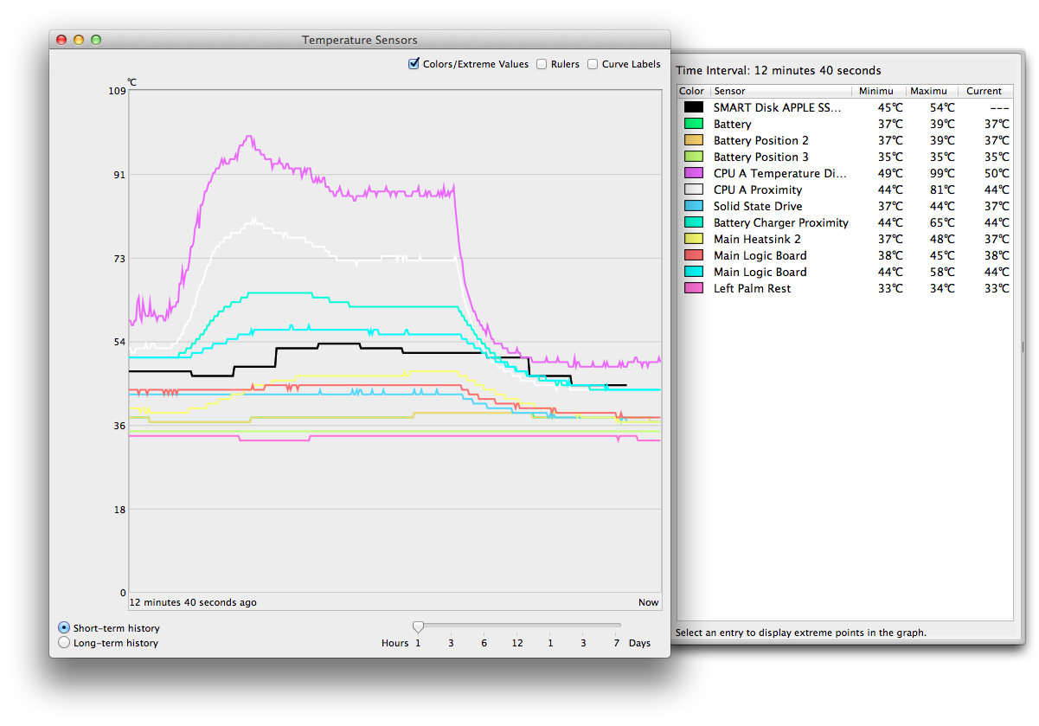The image size is (1039, 726).
Task: Select the teal Battery Charger Proximity swatch
Action: coord(694,222)
